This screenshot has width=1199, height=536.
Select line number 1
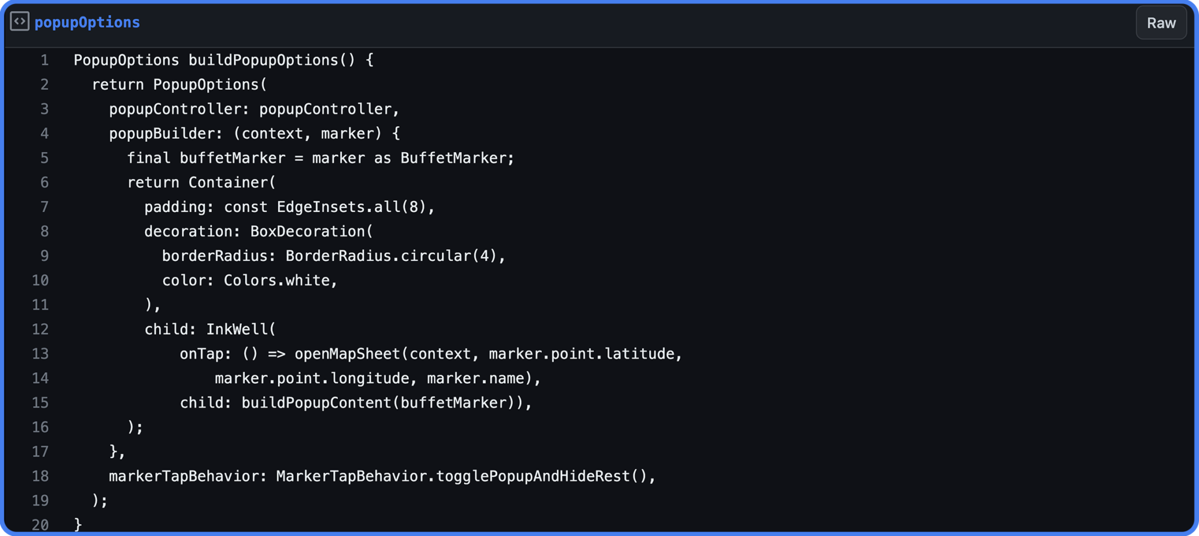click(x=44, y=60)
